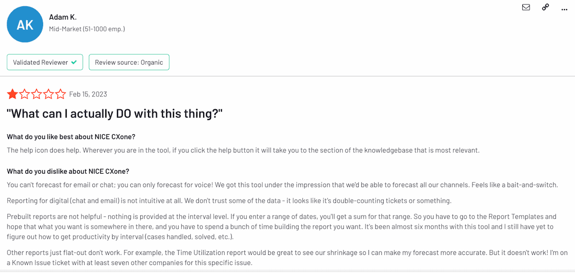Screen dimensions: 575x273
Task: Click Mid-Market (51-1000 emp.) company size text
Action: click(87, 29)
